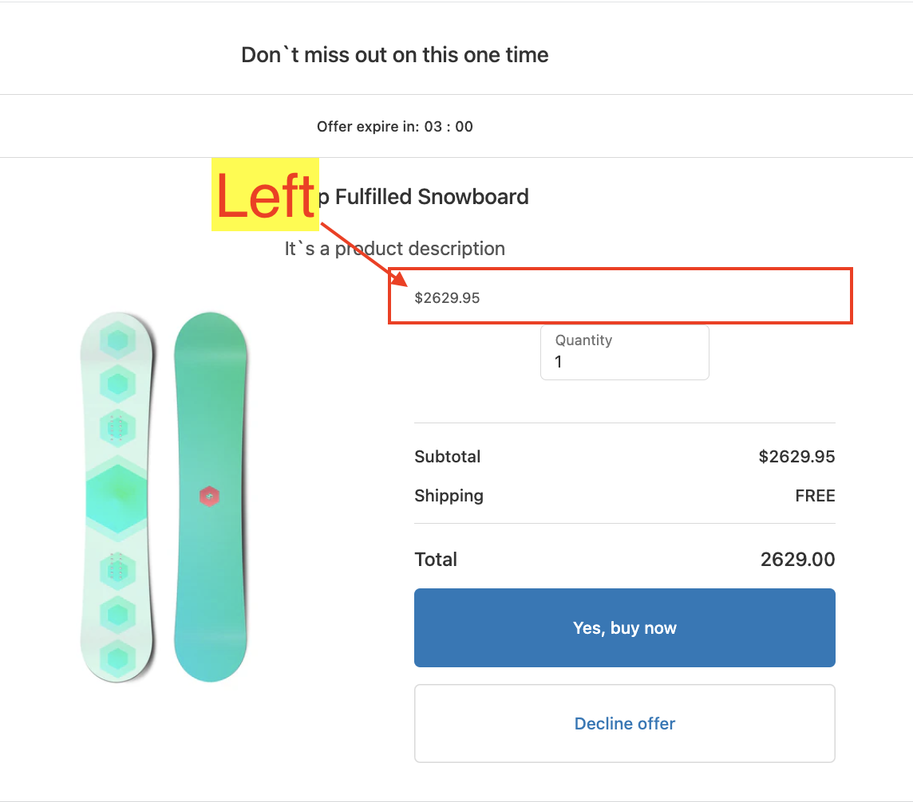913x802 pixels.
Task: Focus the Quantity input field
Action: tap(624, 361)
